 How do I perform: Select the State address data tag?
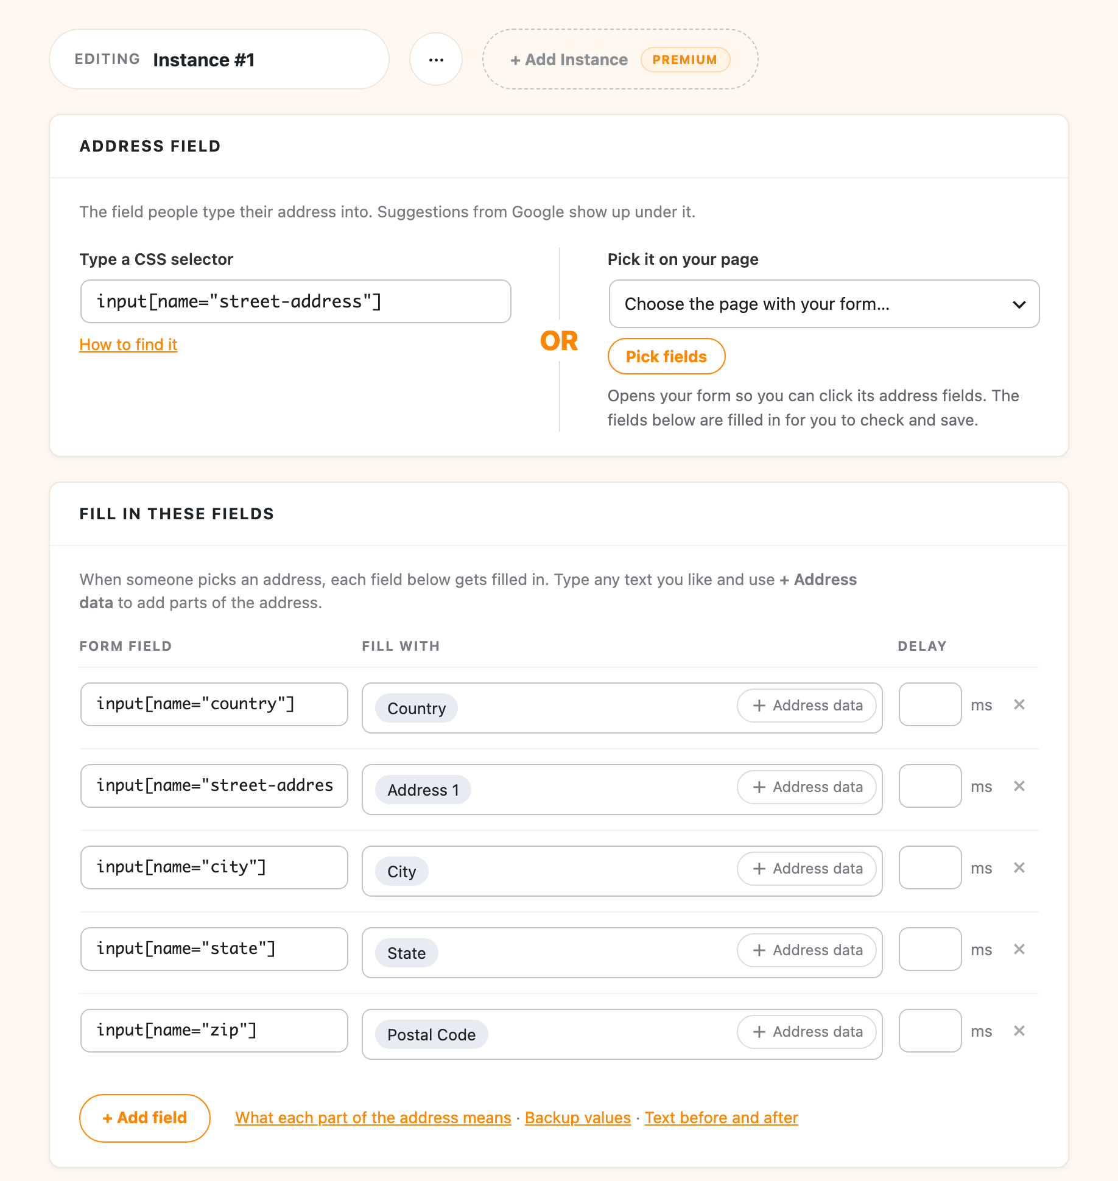[x=407, y=953]
